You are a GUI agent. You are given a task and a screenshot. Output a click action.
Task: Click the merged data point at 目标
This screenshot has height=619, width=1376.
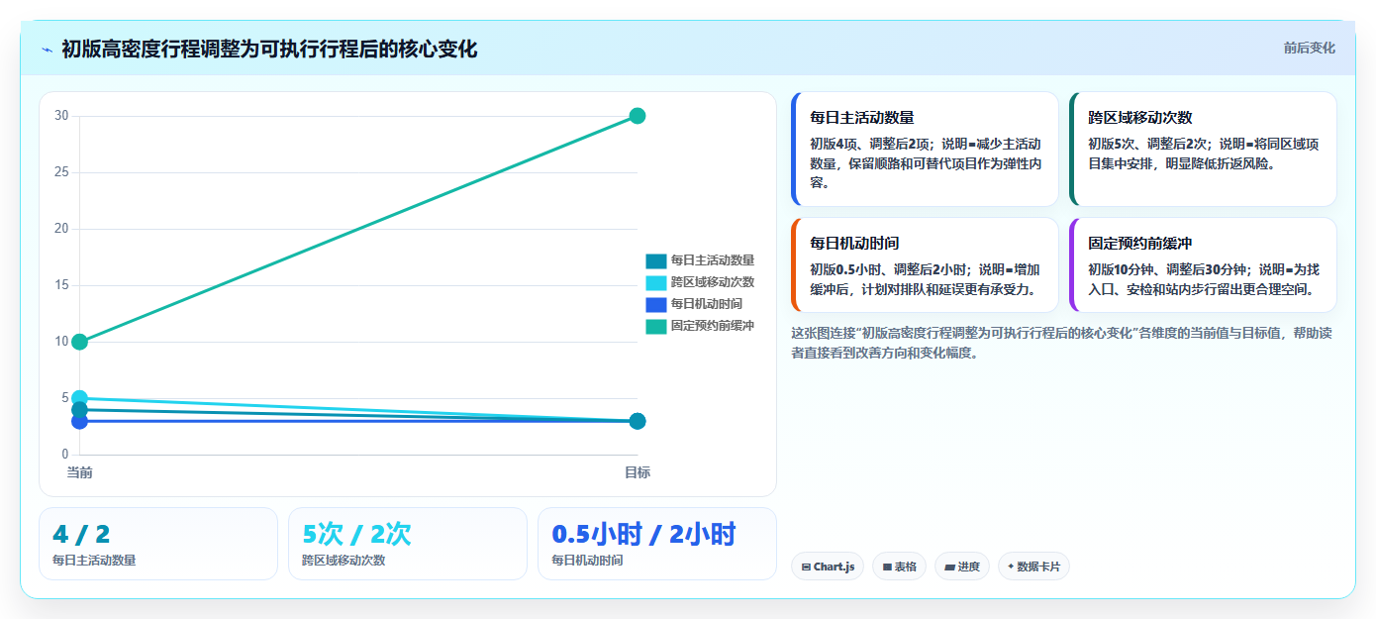[x=638, y=421]
